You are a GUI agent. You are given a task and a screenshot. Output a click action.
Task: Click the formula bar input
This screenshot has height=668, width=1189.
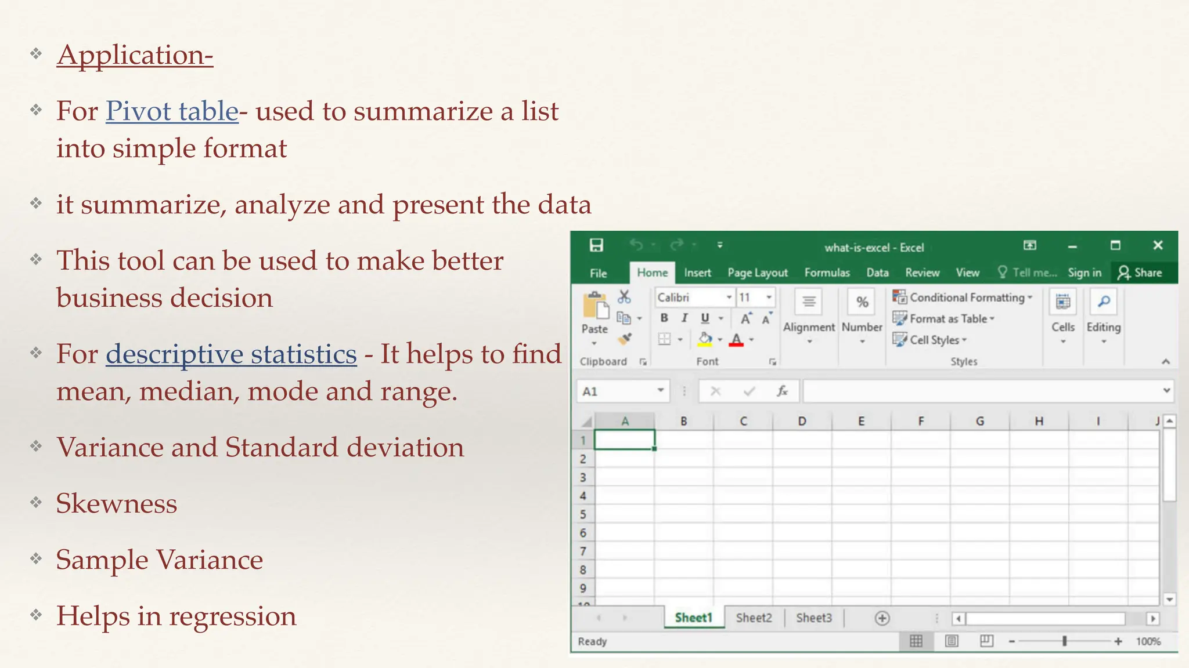[982, 391]
